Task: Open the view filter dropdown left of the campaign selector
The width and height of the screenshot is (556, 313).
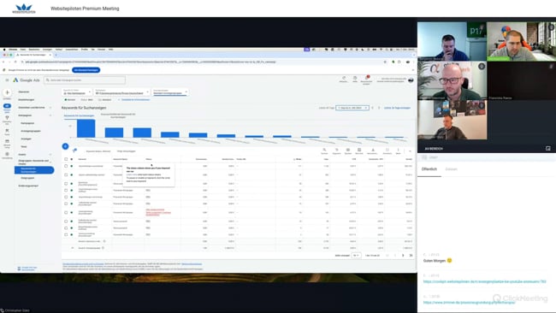Action: coord(77,92)
